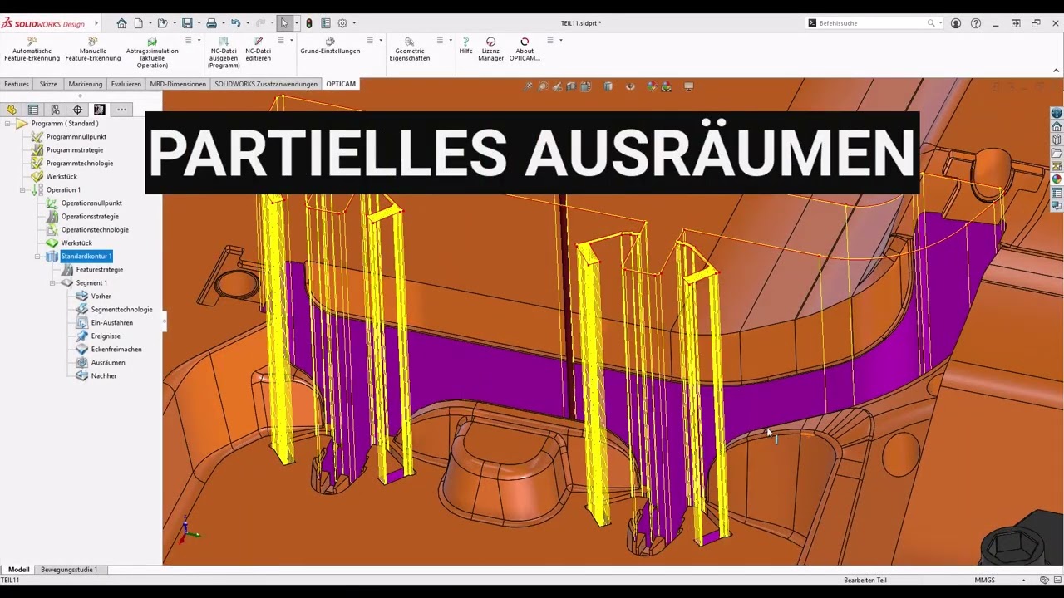
Task: Open the SOLIDWORKS Zusatzanwendungen tab
Action: (266, 84)
